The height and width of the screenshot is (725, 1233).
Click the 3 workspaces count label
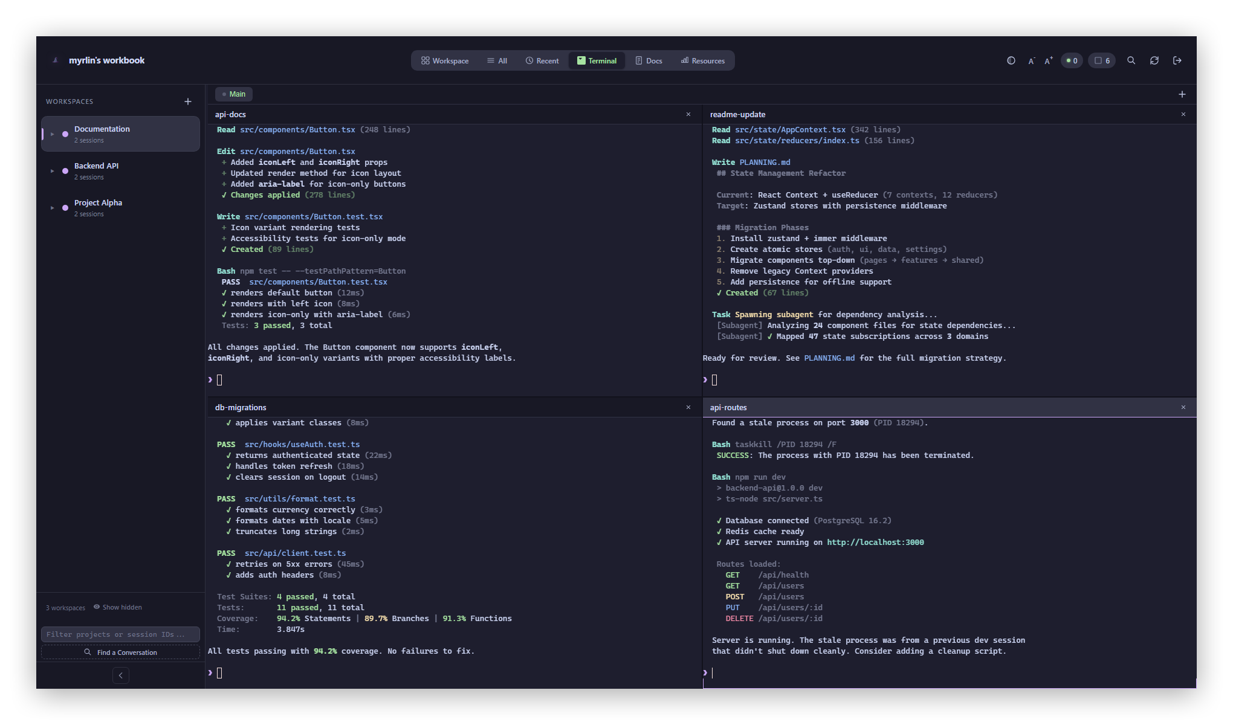point(65,608)
